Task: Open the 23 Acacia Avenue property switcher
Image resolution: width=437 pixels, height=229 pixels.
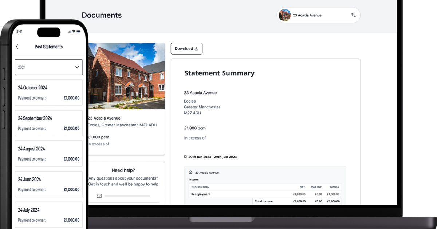Action: click(x=318, y=15)
